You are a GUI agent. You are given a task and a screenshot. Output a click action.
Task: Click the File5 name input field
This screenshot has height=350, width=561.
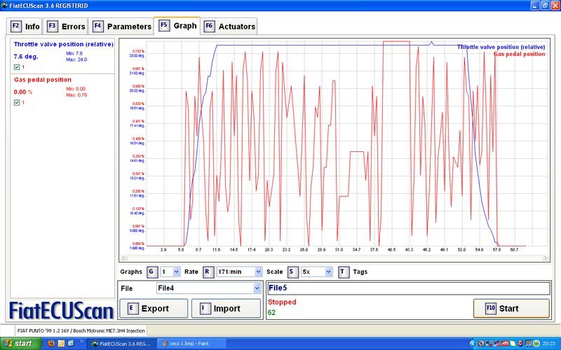[408, 288]
